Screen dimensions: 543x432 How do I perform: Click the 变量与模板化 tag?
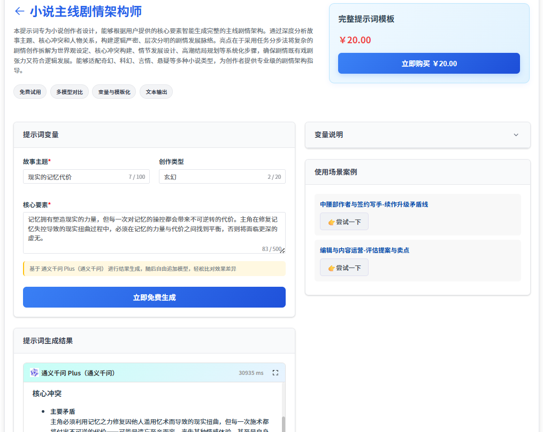(x=114, y=92)
